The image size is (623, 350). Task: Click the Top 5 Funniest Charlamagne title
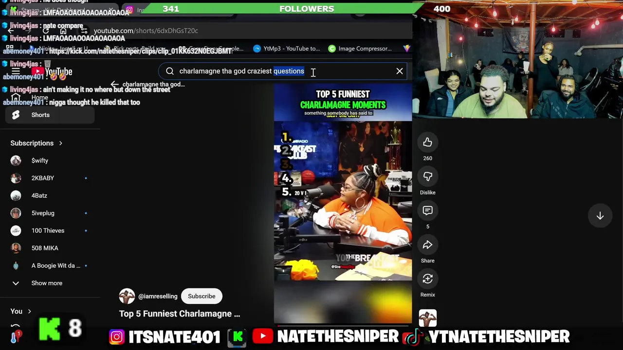[180, 314]
